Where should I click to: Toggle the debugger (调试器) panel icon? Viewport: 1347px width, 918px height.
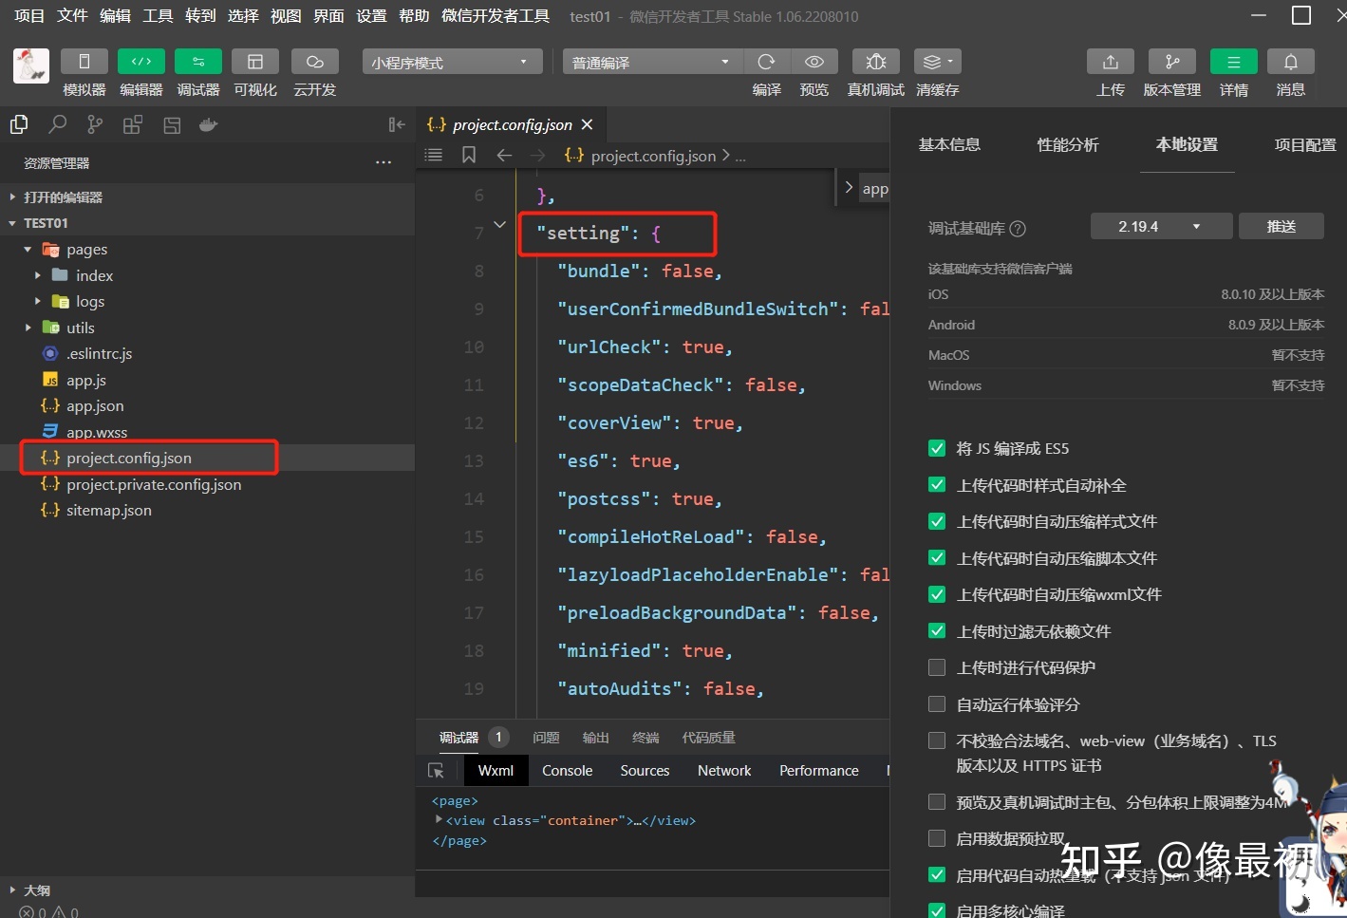click(197, 62)
